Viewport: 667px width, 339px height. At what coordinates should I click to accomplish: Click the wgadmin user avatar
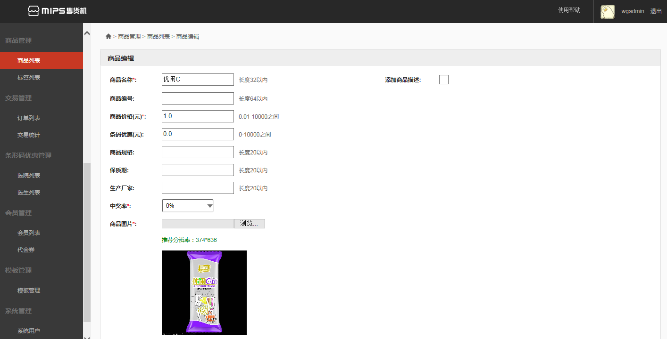[x=607, y=12]
